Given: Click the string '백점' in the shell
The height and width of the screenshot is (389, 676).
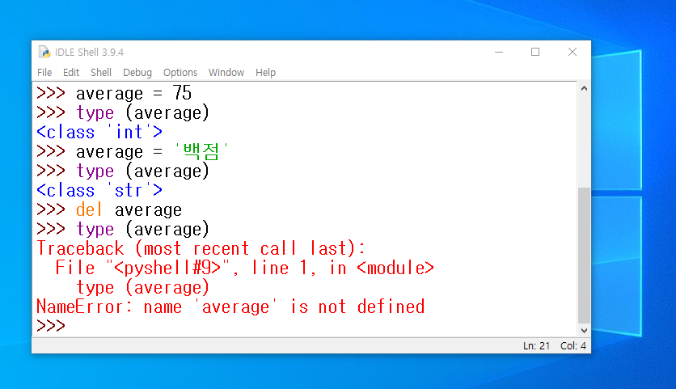Looking at the screenshot, I should (x=201, y=151).
